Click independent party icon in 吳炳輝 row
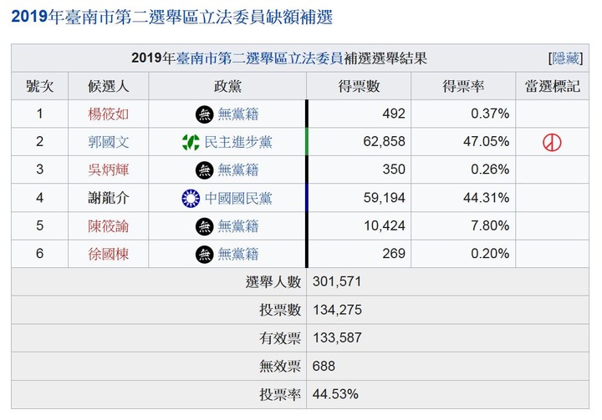 pos(204,170)
